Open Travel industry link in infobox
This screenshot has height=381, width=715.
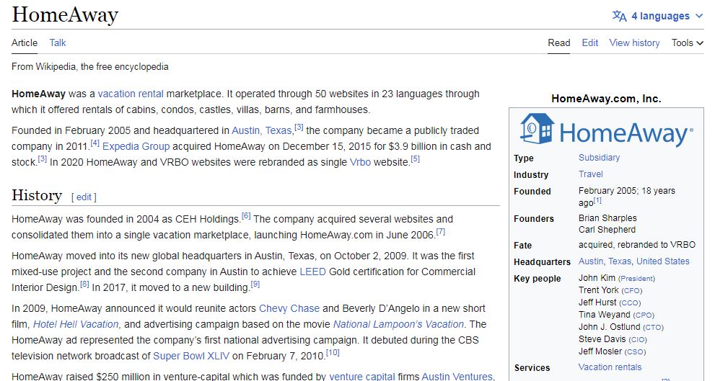[590, 174]
